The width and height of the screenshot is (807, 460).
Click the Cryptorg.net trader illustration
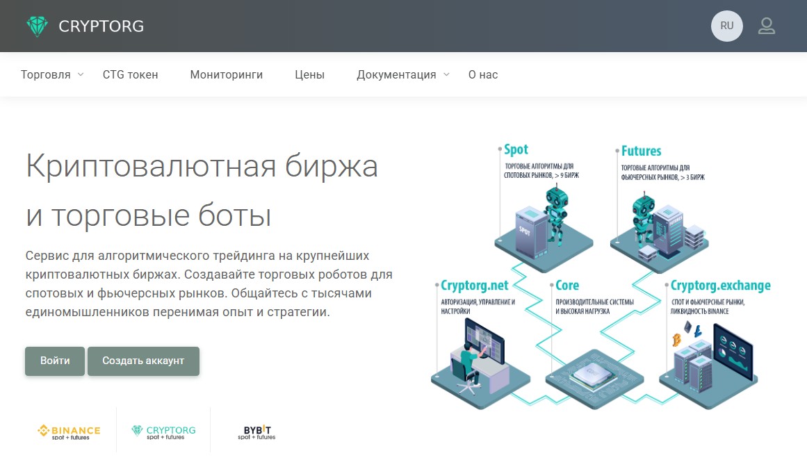480,363
